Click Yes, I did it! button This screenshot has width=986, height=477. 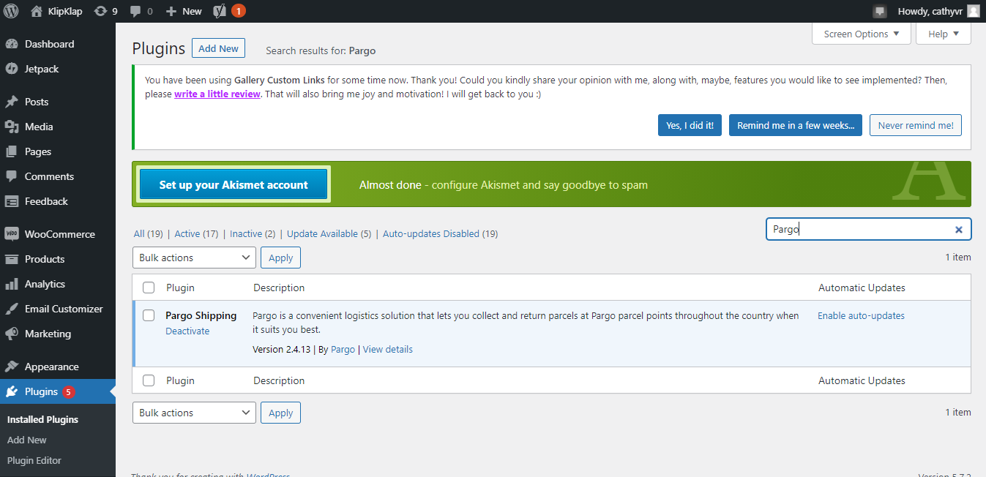pyautogui.click(x=690, y=125)
